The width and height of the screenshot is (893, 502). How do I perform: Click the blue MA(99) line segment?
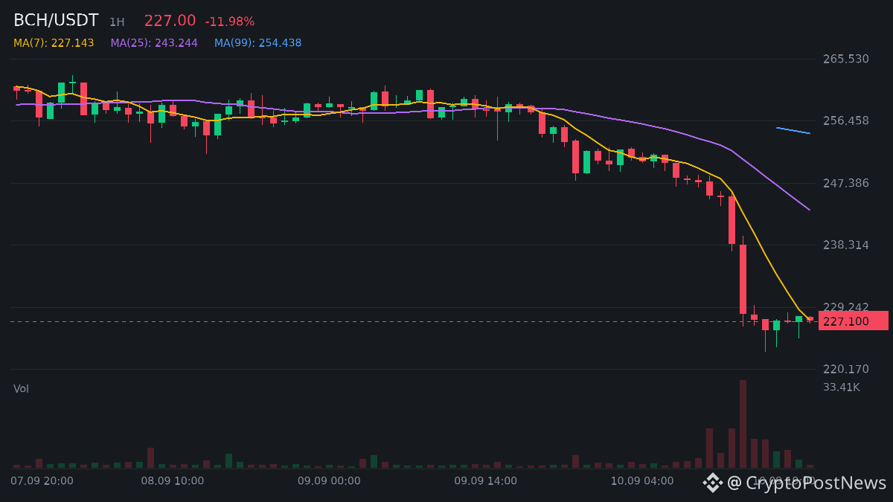793,130
